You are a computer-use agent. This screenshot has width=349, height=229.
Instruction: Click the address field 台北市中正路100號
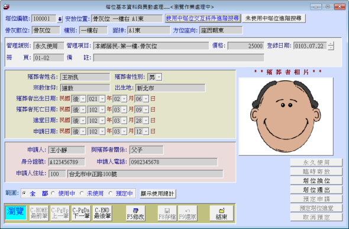[x=145, y=174]
